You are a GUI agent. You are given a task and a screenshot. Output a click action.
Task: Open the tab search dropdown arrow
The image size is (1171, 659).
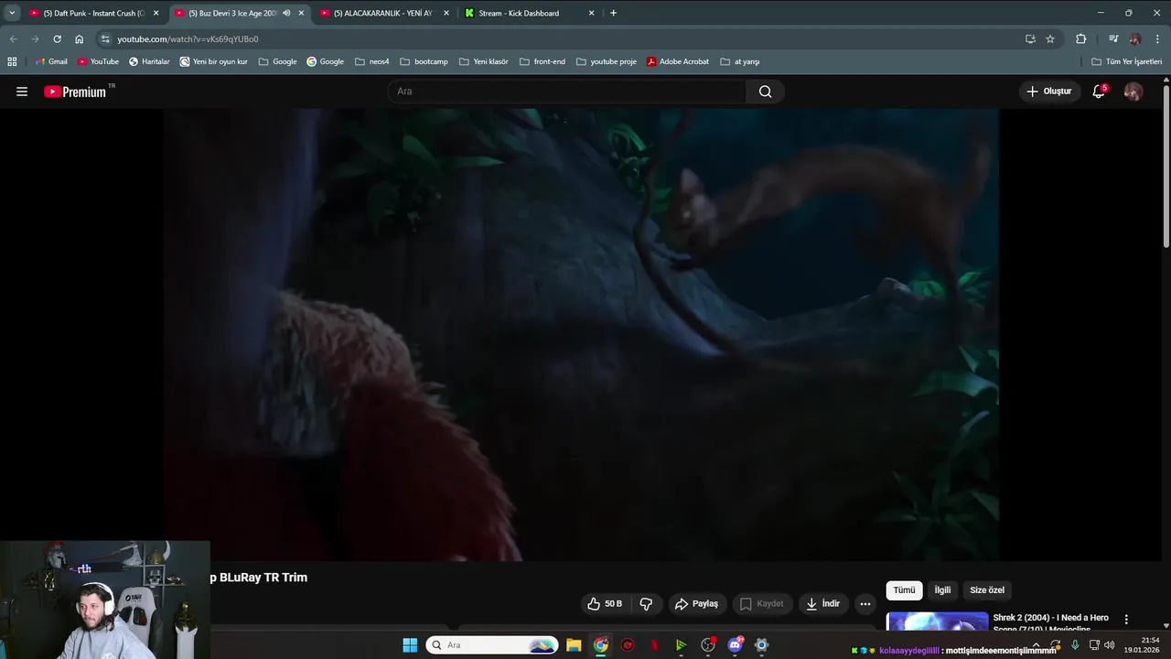pos(12,13)
